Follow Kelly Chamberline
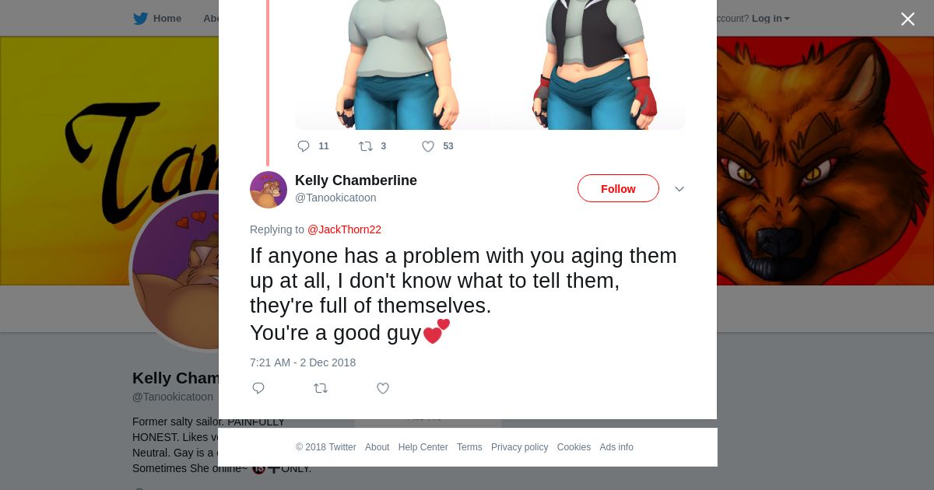This screenshot has width=934, height=490. (618, 188)
